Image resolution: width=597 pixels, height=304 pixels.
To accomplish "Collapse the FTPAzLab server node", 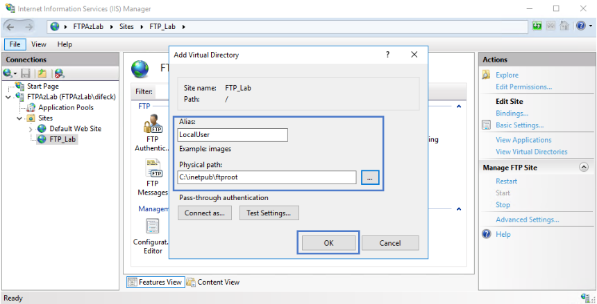I will (8, 97).
